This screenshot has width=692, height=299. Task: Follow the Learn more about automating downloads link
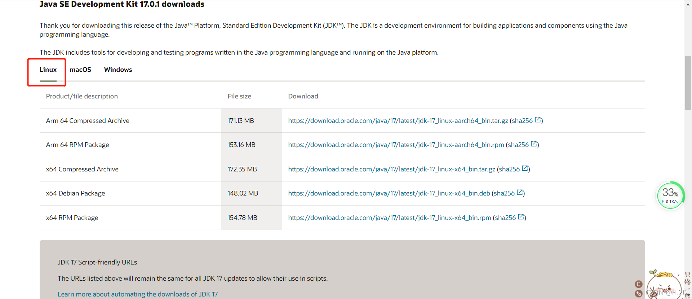138,294
